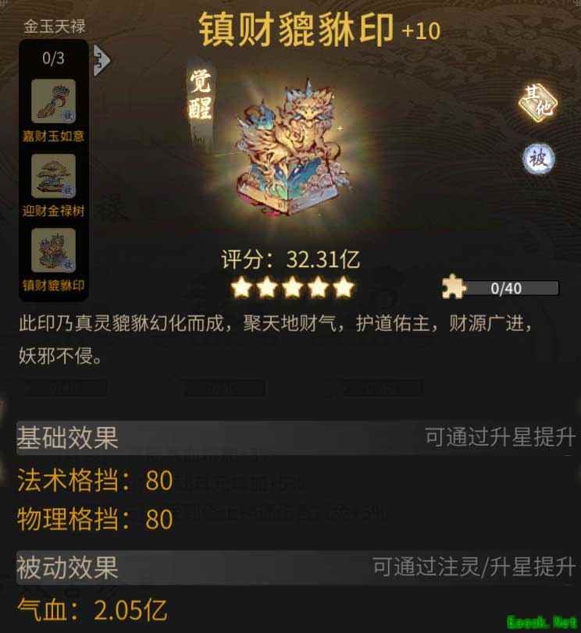Click the five-star rating row
This screenshot has width=581, height=633.
292,287
